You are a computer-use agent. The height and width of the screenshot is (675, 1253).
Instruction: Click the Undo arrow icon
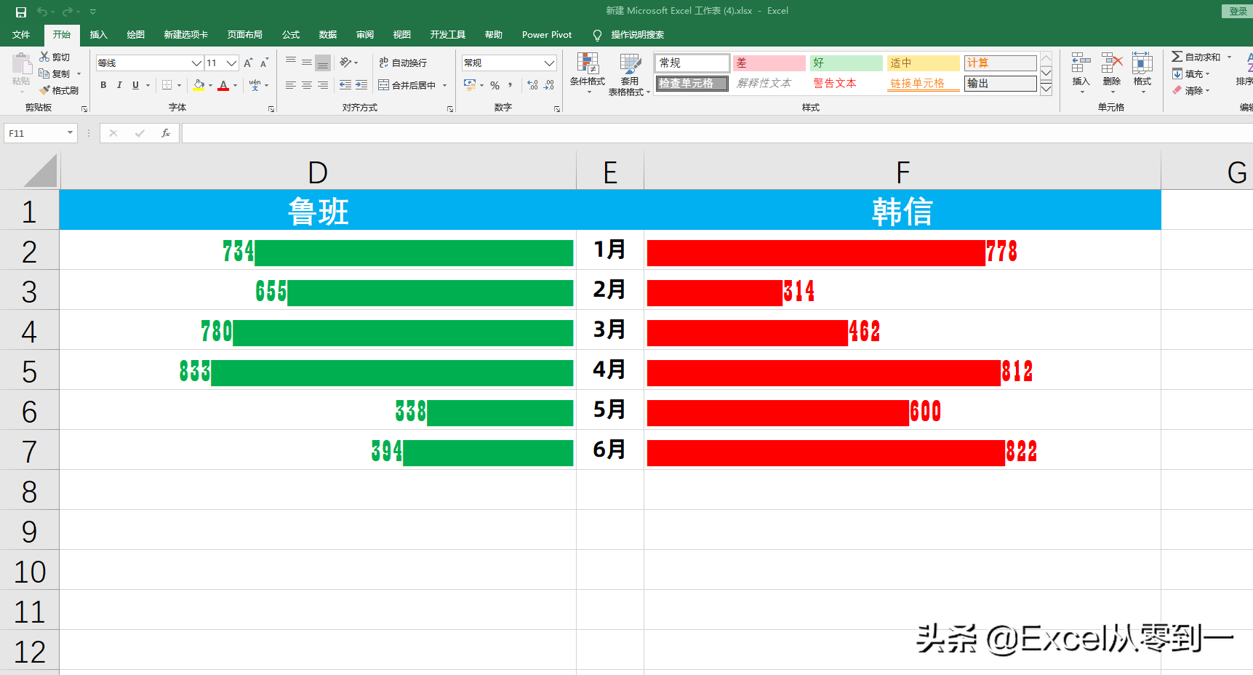[42, 12]
